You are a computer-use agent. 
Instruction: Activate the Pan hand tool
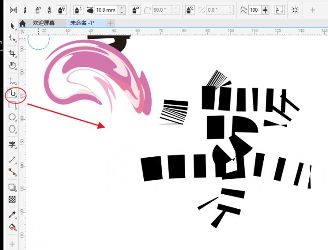coord(12,65)
